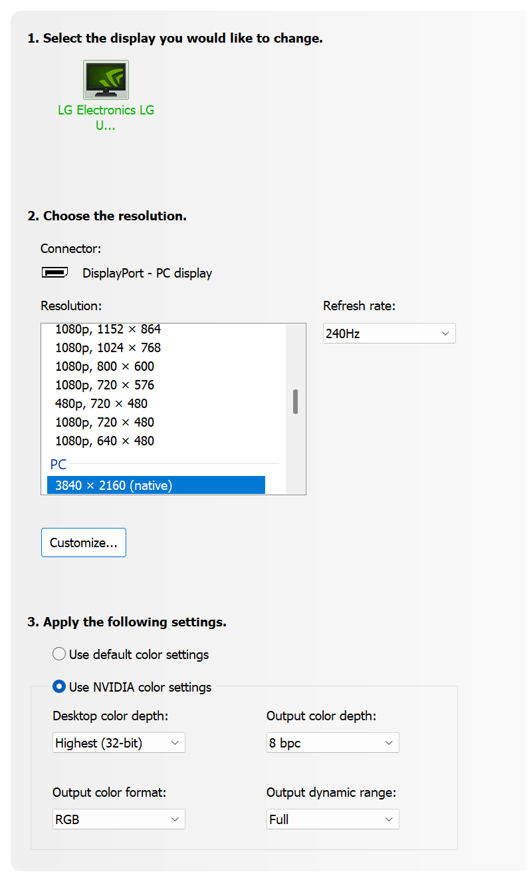Choose 1080p, 720 × 576 resolution
This screenshot has width=527, height=884.
point(104,385)
